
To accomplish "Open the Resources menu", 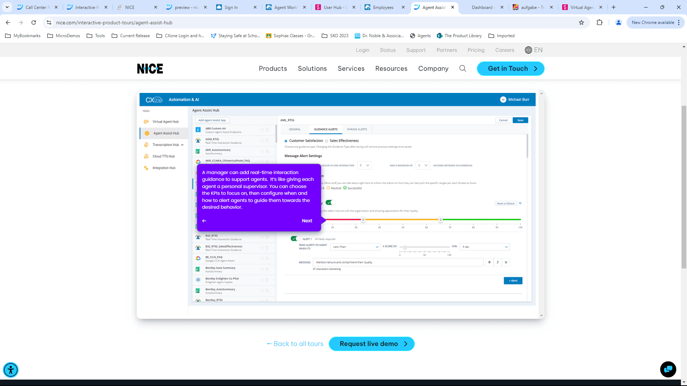I will (391, 69).
